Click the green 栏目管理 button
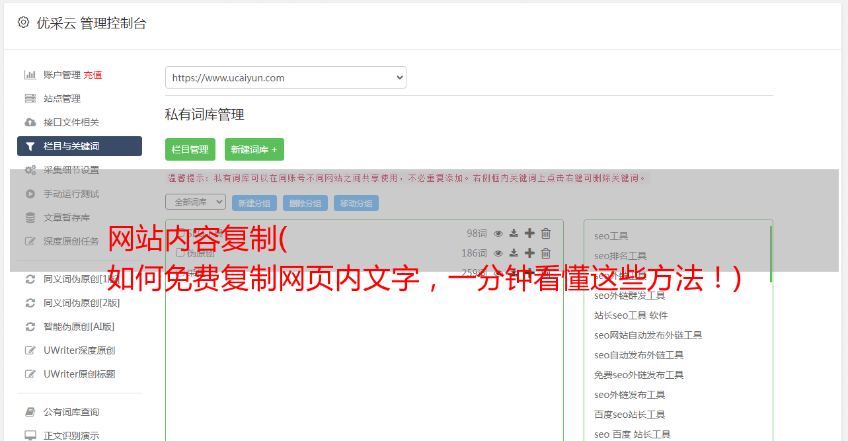The height and width of the screenshot is (441, 848). point(190,149)
